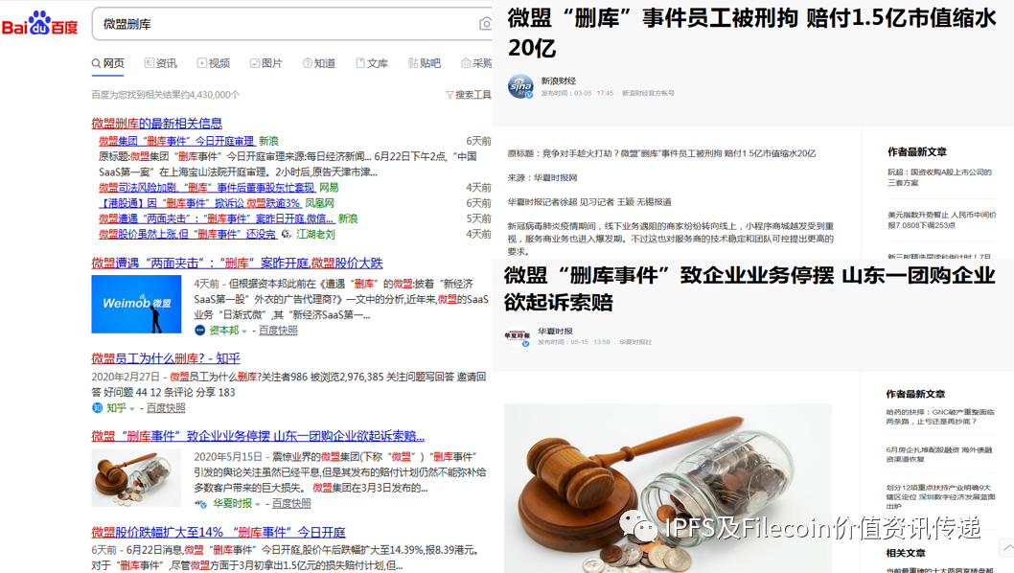The height and width of the screenshot is (573, 1014).
Task: Expand the 资本邦 source dropdown arrow
Action: click(243, 332)
